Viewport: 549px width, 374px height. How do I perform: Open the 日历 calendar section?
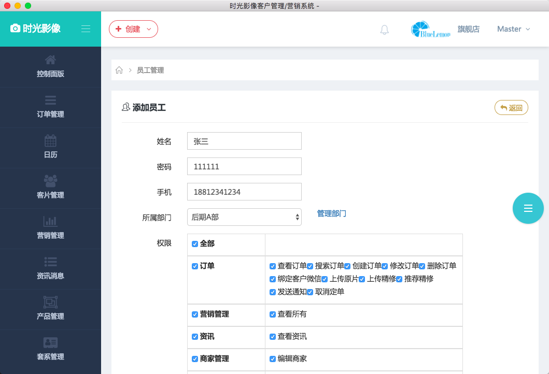(50, 148)
